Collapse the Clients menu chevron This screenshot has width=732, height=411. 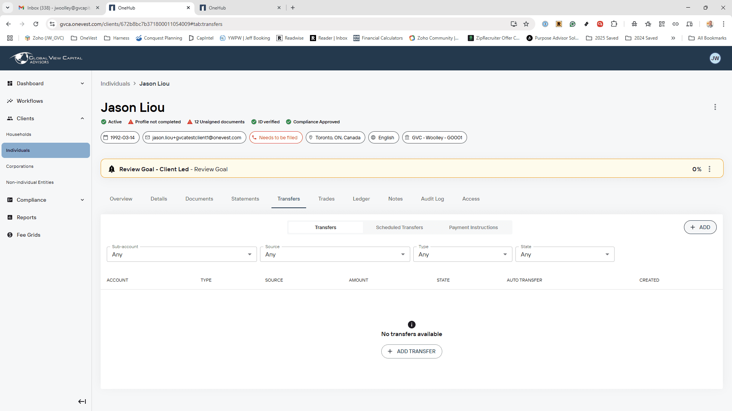[82, 118]
